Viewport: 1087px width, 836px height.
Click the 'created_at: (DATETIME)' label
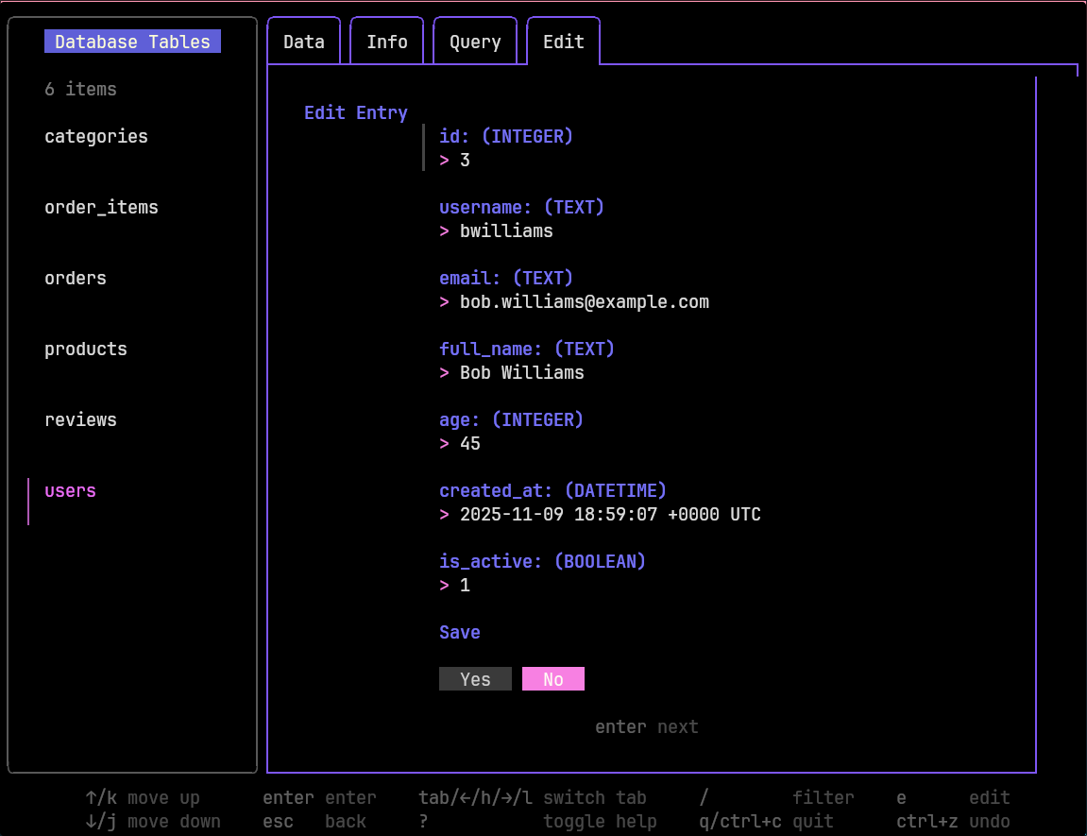click(553, 490)
